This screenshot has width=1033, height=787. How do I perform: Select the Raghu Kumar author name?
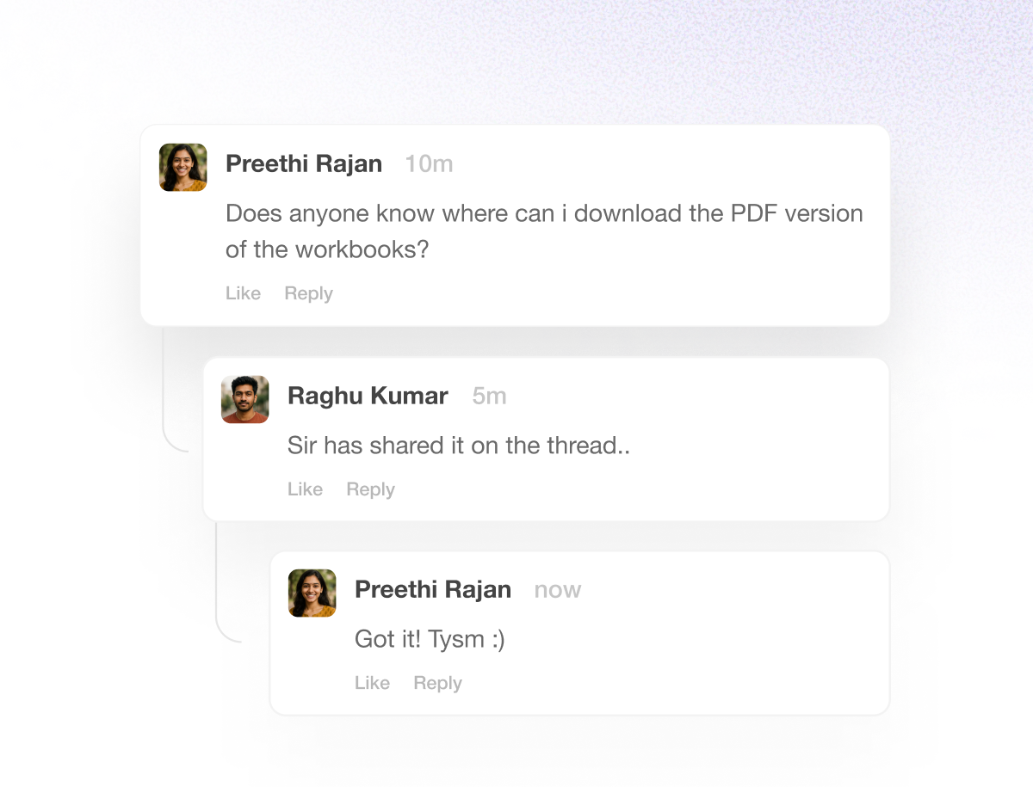pyautogui.click(x=368, y=396)
